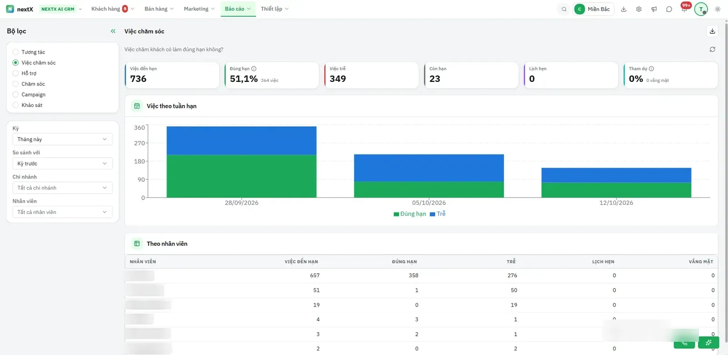Click the Việc trễ 349 summary card
Image resolution: width=728 pixels, height=355 pixels.
coord(371,75)
